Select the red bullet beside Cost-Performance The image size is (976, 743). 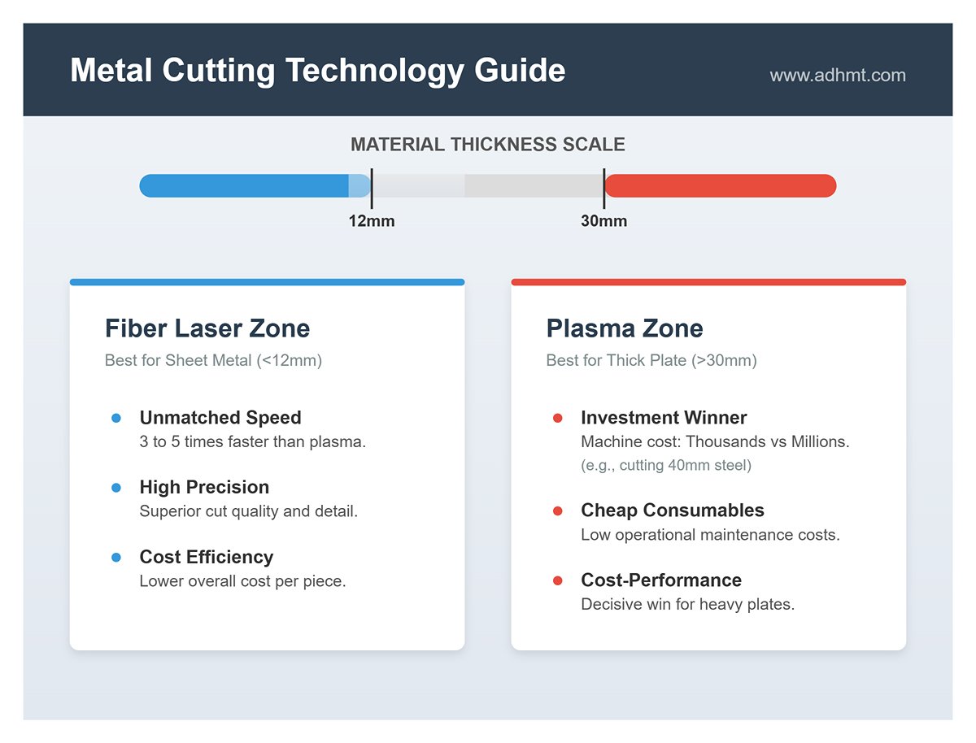pyautogui.click(x=557, y=580)
